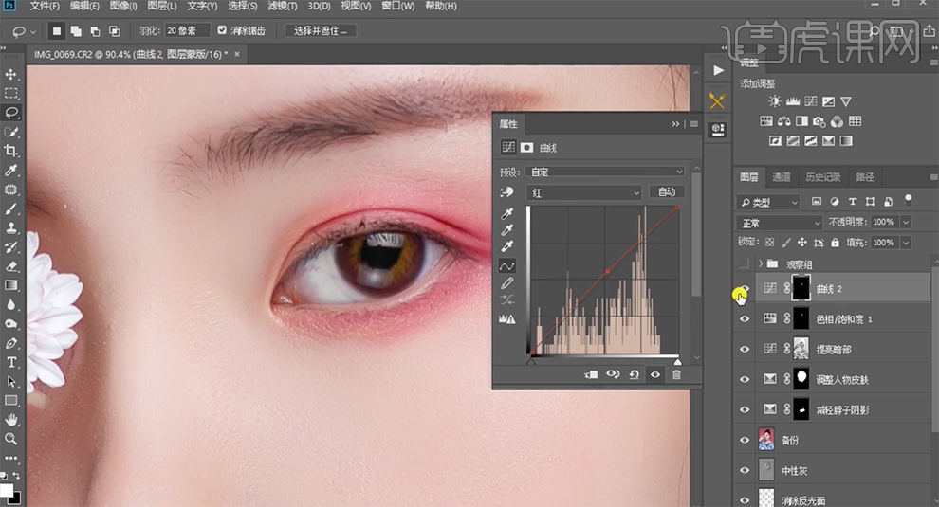Expand the 观察组 layer group
The height and width of the screenshot is (507, 939).
(x=761, y=264)
